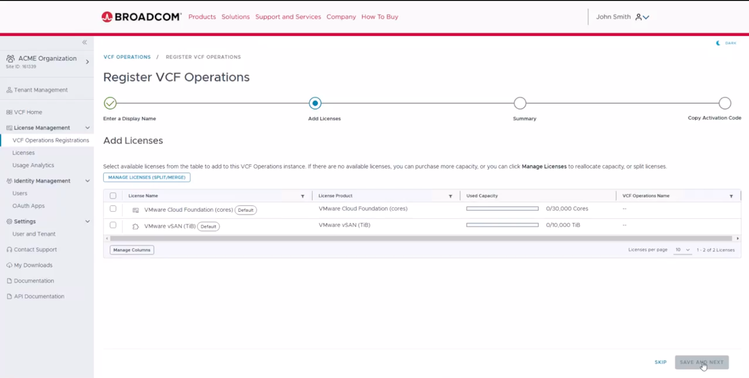Image resolution: width=749 pixels, height=378 pixels.
Task: Click Default tag on Cloud Foundation license
Action: tap(245, 210)
